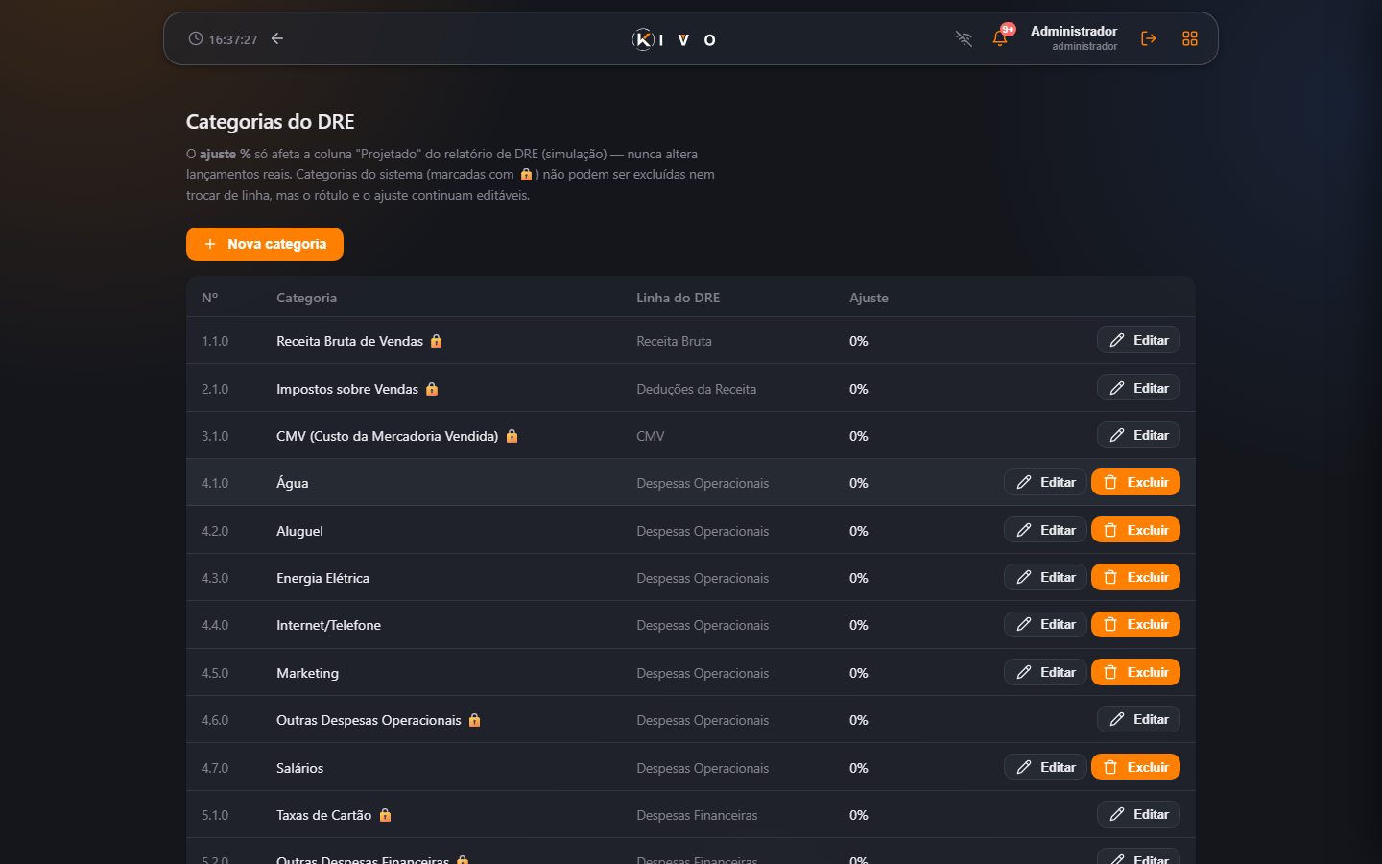Viewport: 1382px width, 864px height.
Task: Edit the Impostos sobre Vendas row
Action: coord(1138,388)
